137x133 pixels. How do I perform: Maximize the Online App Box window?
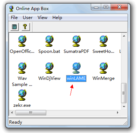[x=106, y=7]
